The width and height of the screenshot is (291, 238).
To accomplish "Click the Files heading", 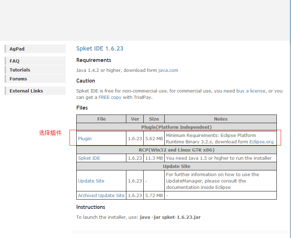I will click(x=82, y=108).
